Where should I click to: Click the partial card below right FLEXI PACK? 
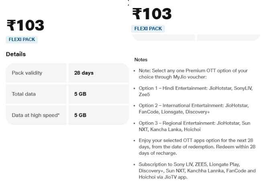pos(163,37)
